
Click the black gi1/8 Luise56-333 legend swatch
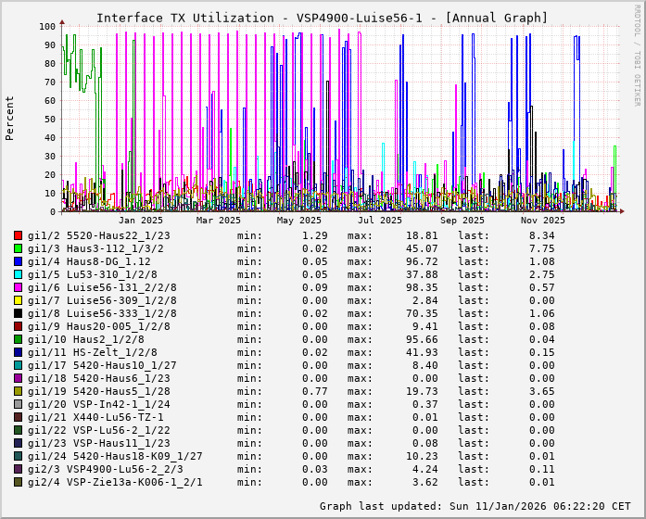(x=19, y=313)
